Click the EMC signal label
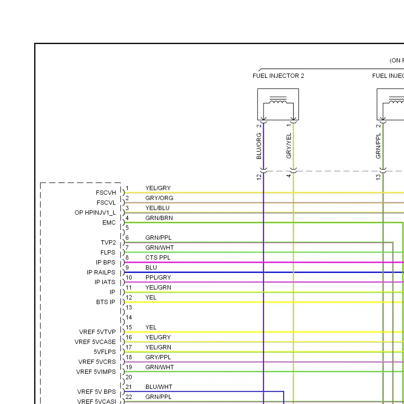The width and height of the screenshot is (404, 404). 109,223
